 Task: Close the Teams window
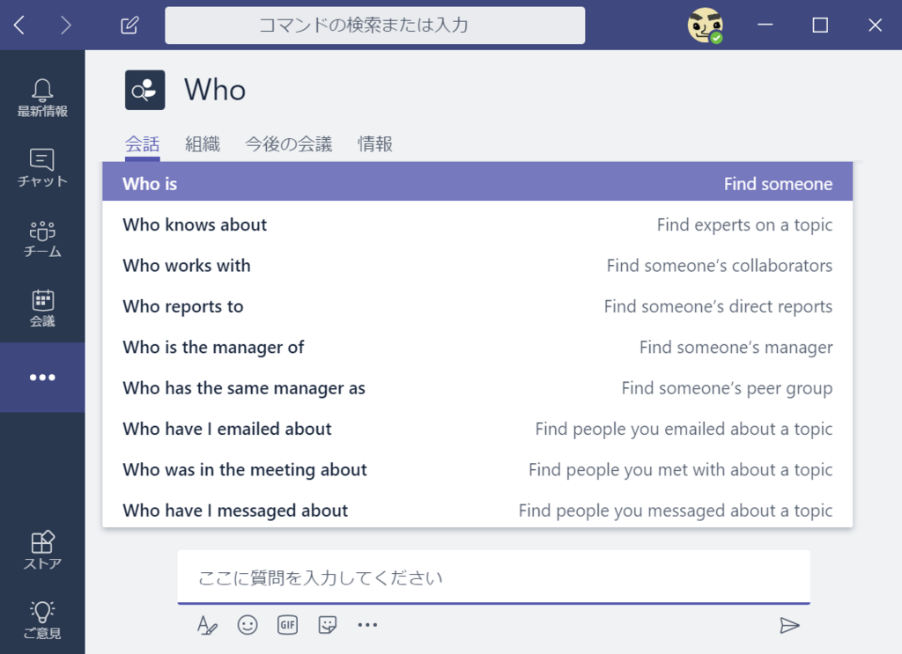click(x=875, y=26)
